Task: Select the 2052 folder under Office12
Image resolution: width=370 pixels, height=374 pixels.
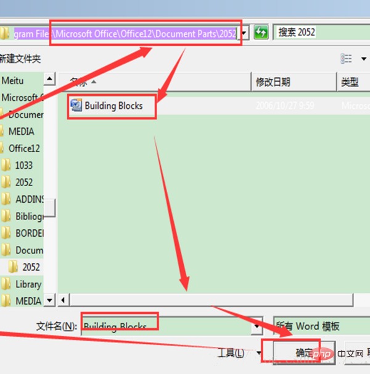Action: (23, 182)
